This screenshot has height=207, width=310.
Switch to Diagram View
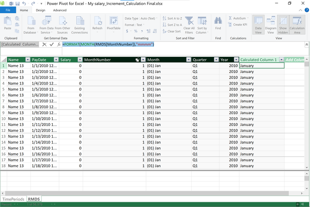pyautogui.click(x=270, y=25)
